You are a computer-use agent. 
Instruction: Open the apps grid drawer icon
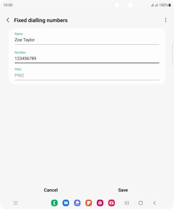(16, 203)
